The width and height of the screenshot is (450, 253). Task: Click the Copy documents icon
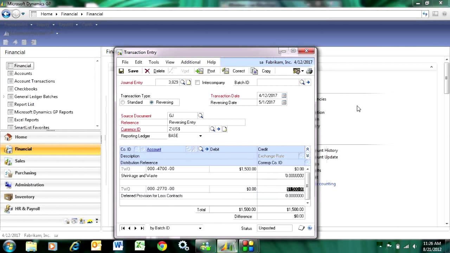tap(254, 71)
